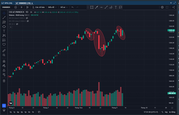Click the heart favorites icon

coord(4,44)
